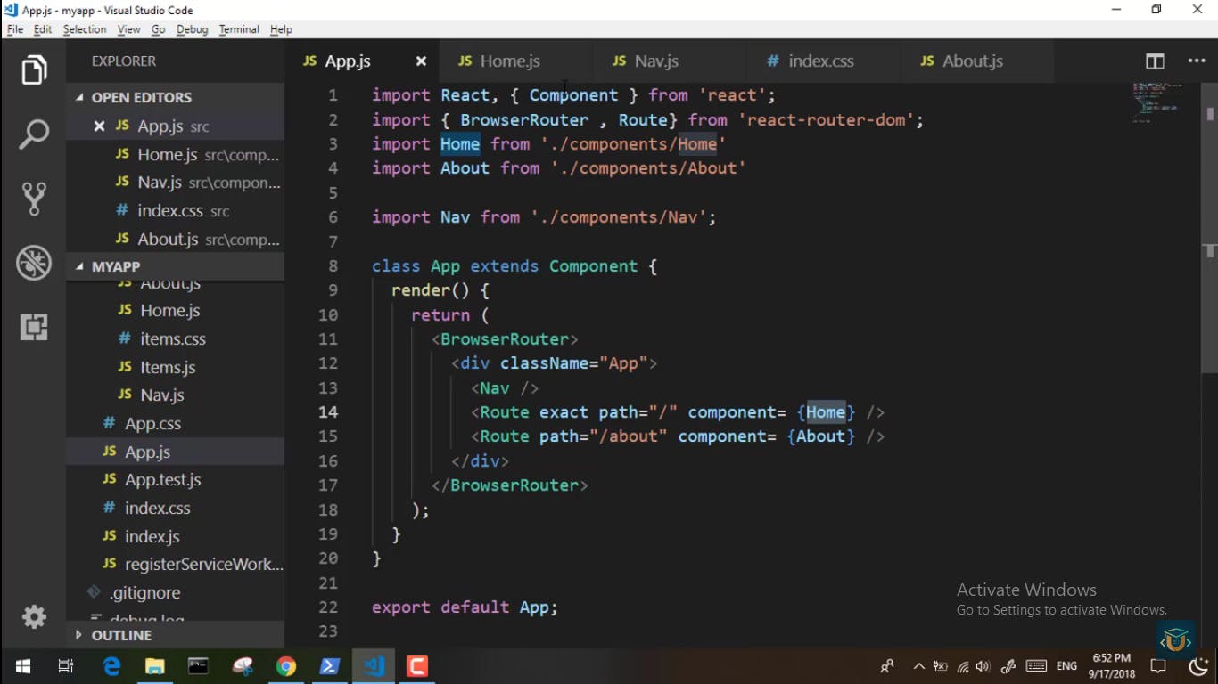Click the editor vertical scrollbar
This screenshot has width=1218, height=684.
[1210, 227]
